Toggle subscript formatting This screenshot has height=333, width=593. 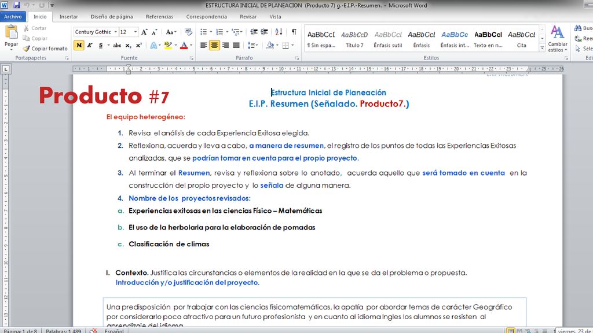click(128, 45)
